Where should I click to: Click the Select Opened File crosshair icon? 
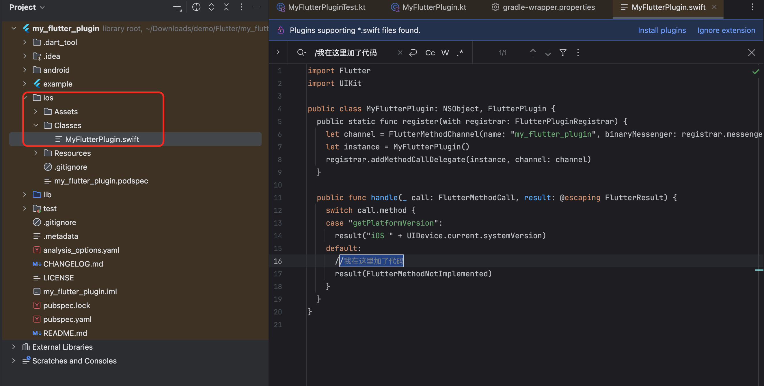pos(196,7)
